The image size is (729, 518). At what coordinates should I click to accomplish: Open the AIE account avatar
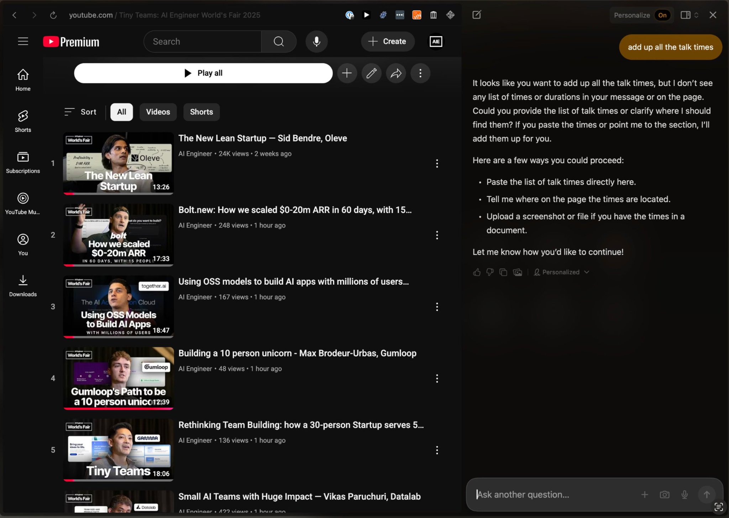[436, 42]
